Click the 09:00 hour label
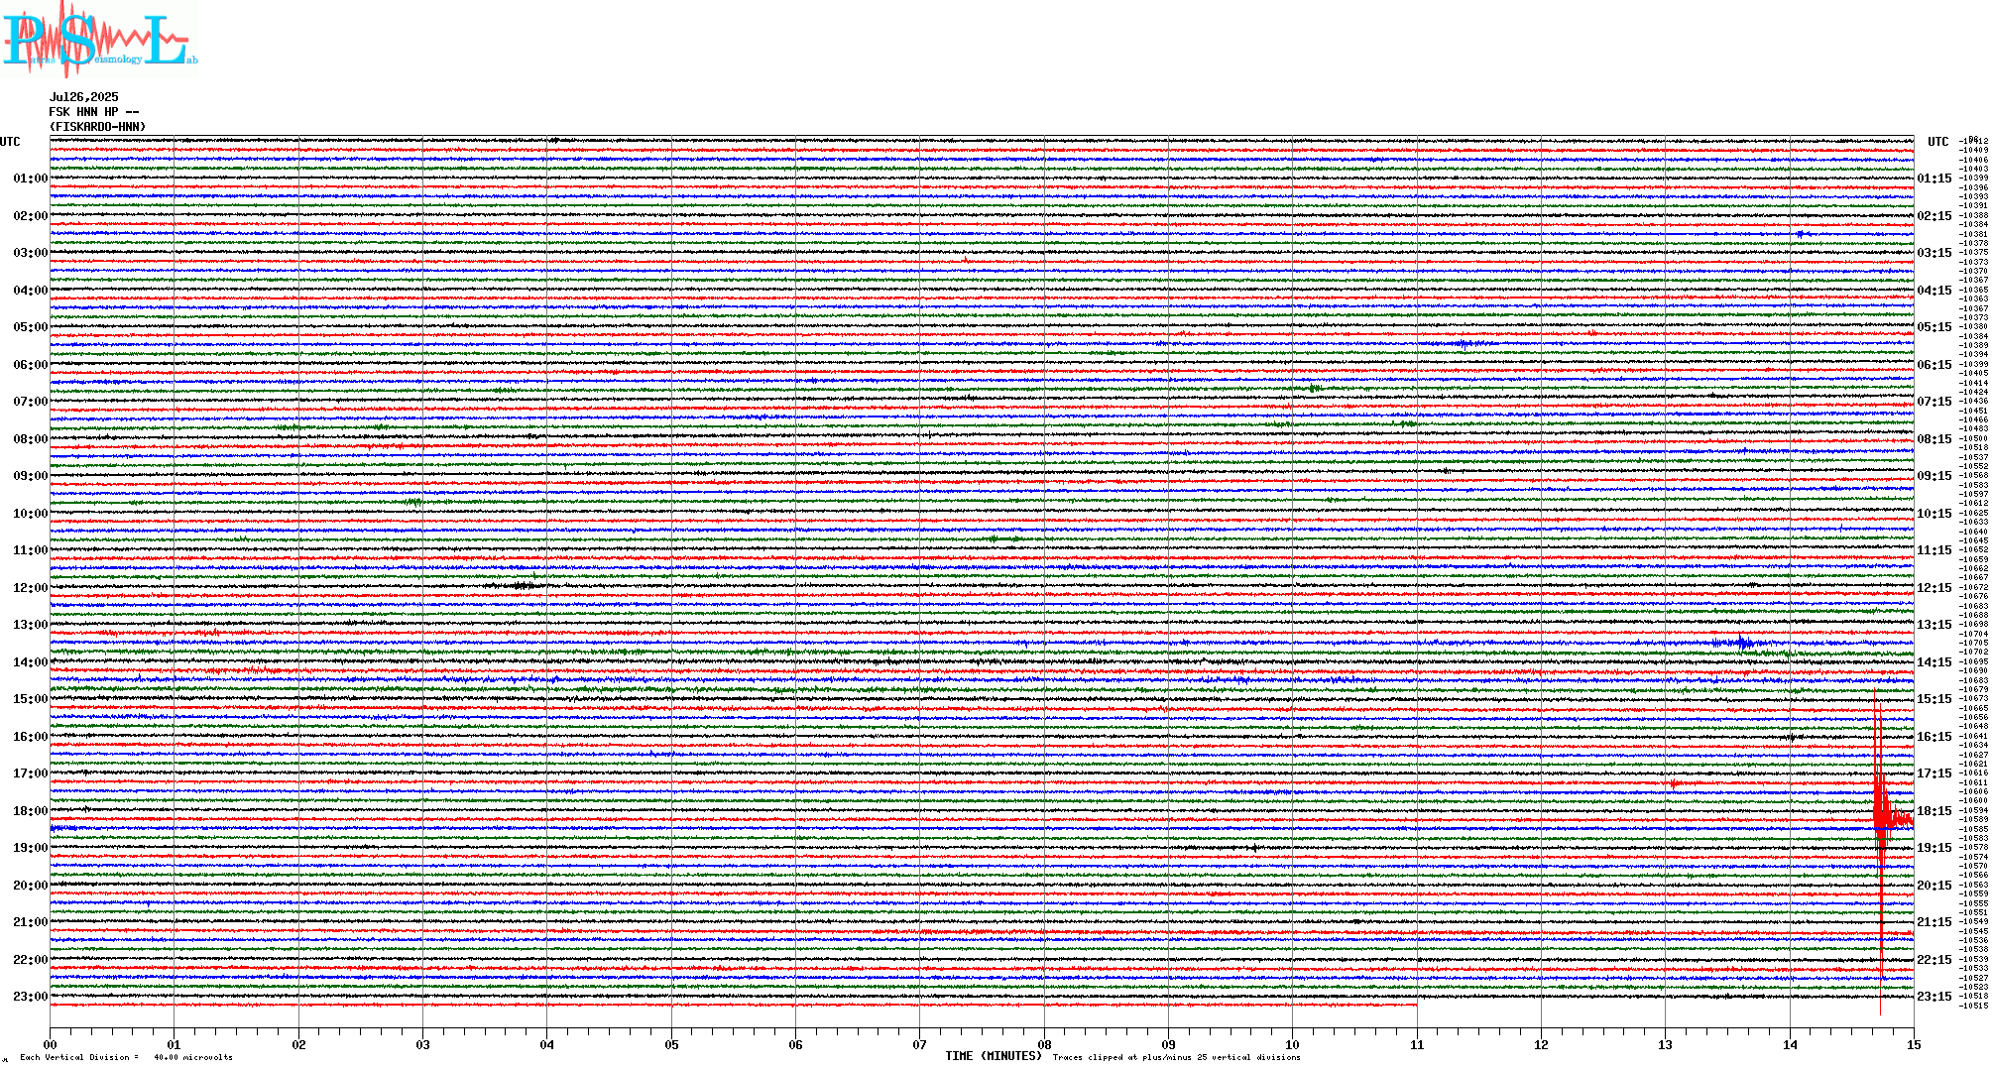This screenshot has height=1071, width=1993. pyautogui.click(x=31, y=476)
